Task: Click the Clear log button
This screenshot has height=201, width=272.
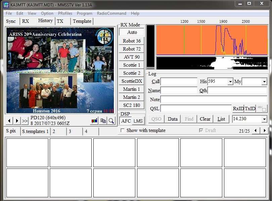Action: coord(205,119)
